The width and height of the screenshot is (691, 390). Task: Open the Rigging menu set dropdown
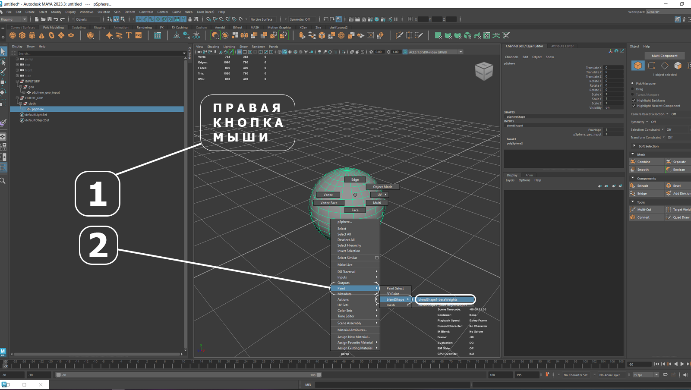tap(14, 19)
